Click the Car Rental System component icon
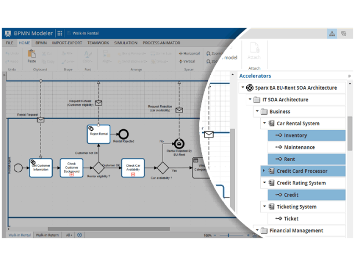Image resolution: width=355 pixels, height=266 pixels. tap(271, 123)
